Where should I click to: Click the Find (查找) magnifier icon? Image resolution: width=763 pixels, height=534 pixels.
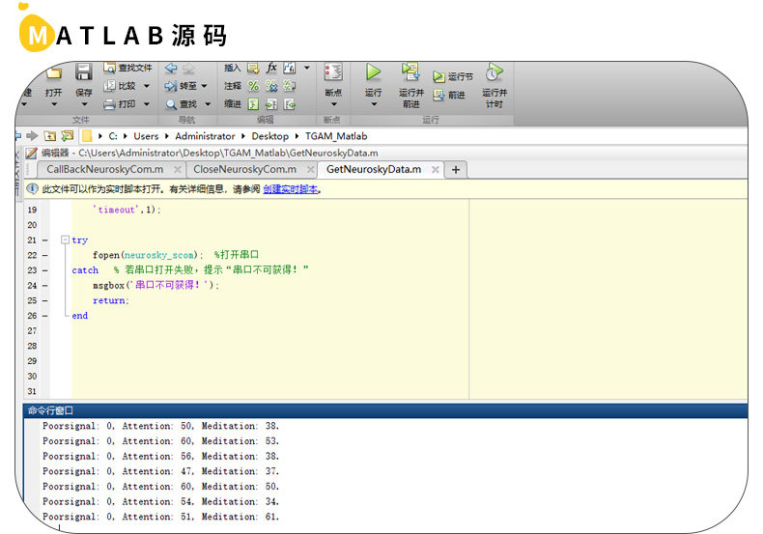tap(171, 104)
